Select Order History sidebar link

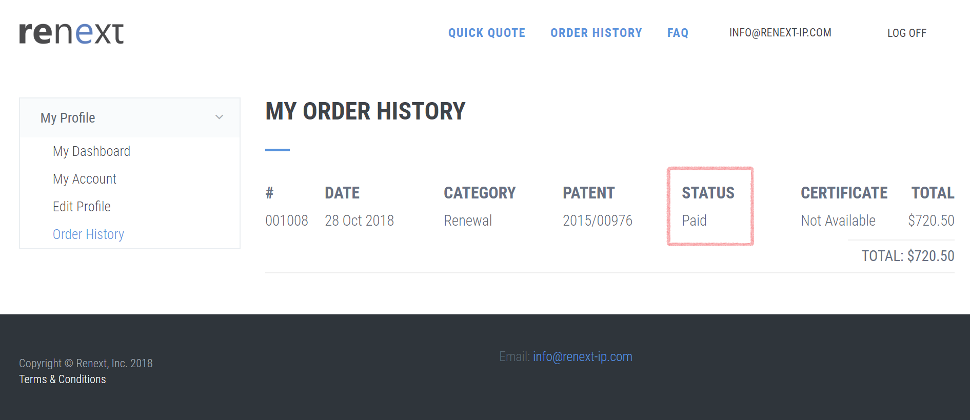pyautogui.click(x=88, y=234)
